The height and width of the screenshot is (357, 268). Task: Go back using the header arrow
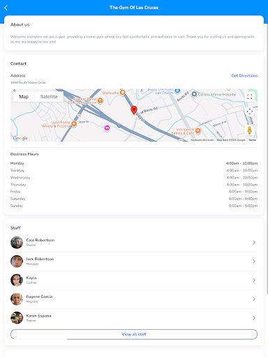point(6,8)
